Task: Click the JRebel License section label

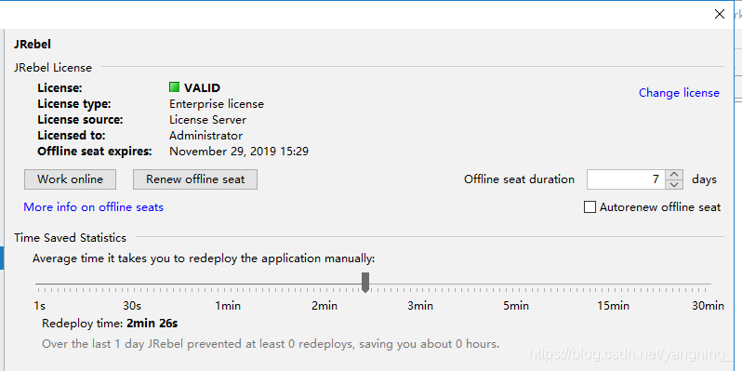Action: click(x=53, y=68)
